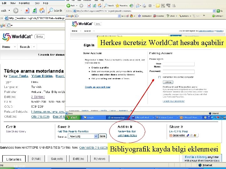Switch to the Reviews tab
Image resolution: width=226 pixels, height=169 pixels.
pos(100,159)
